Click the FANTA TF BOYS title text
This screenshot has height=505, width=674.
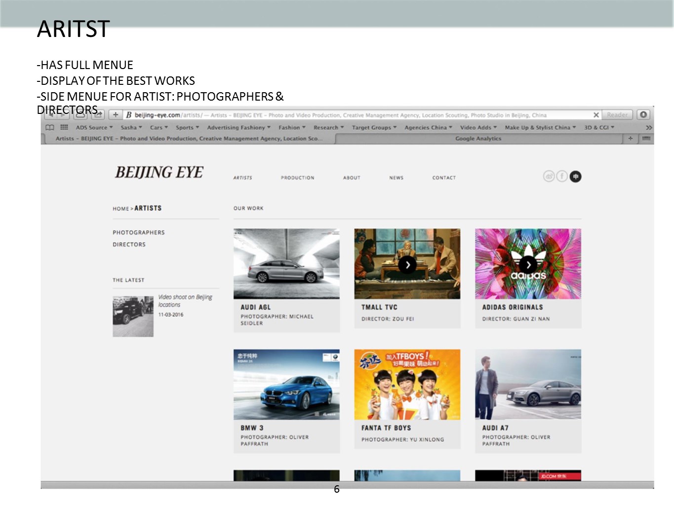pos(386,428)
